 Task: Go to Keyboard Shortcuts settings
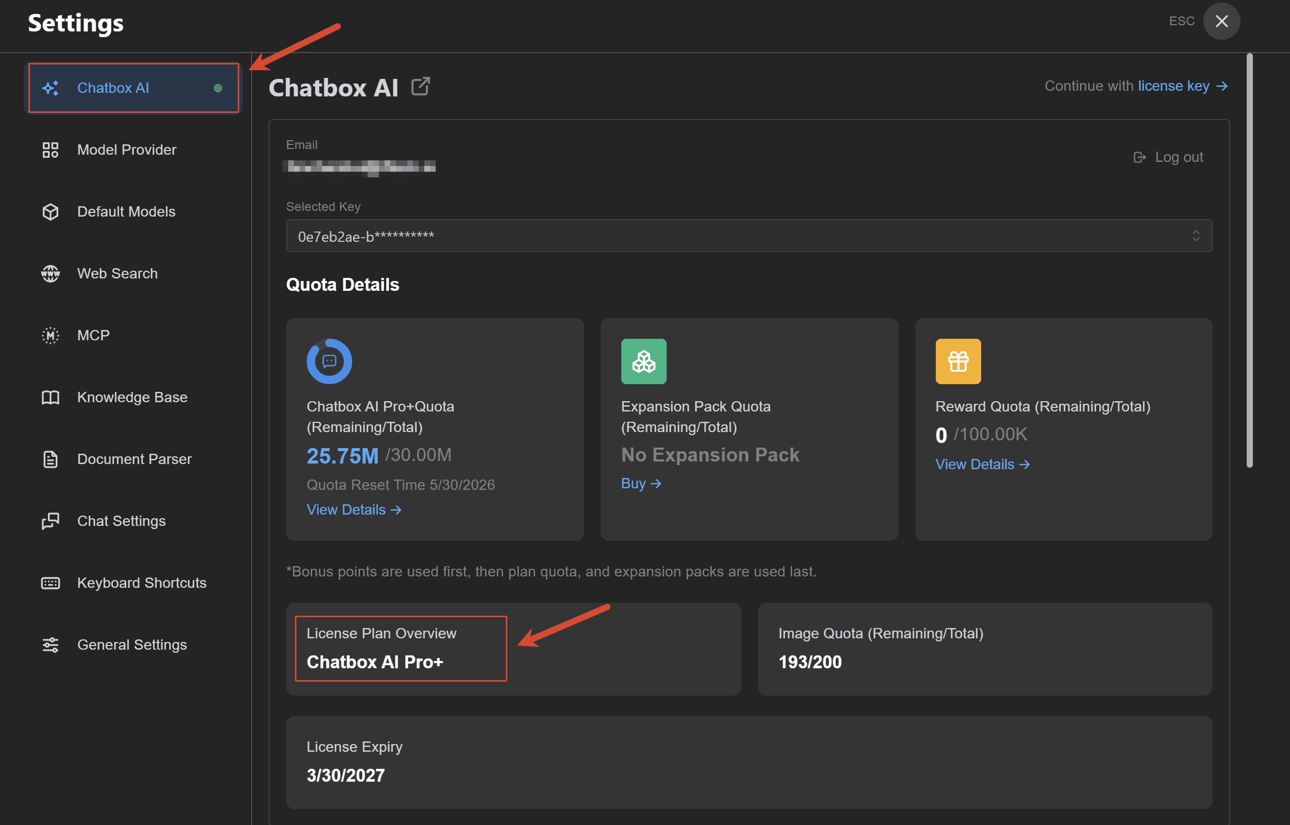134,583
